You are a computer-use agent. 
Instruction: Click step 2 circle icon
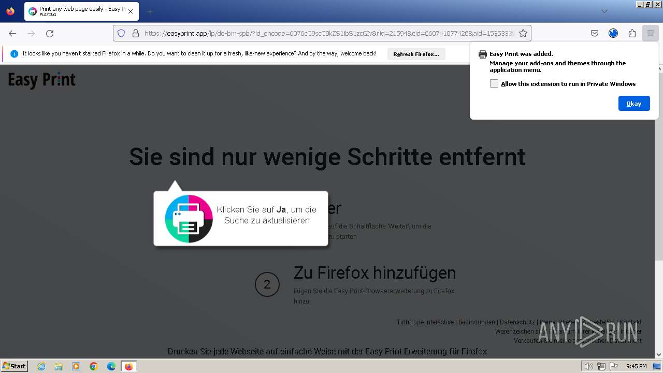267,284
